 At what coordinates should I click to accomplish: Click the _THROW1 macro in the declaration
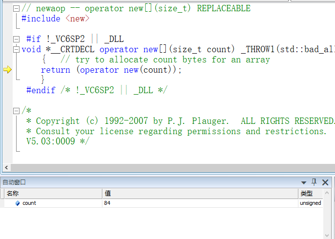click(257, 50)
